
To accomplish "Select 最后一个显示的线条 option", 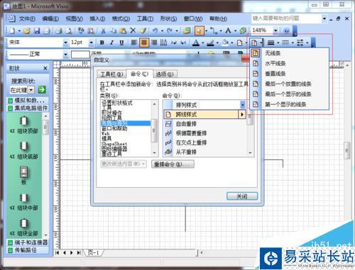I will point(290,94).
